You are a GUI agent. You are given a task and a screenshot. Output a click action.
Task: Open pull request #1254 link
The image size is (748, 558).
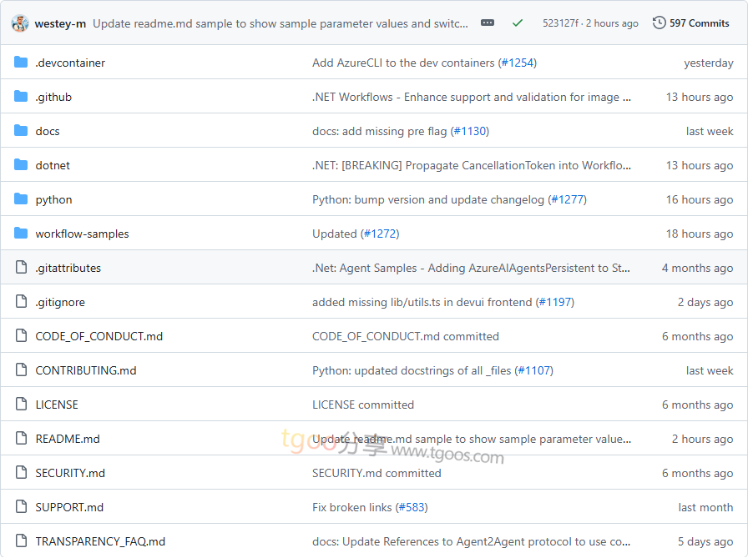tap(517, 63)
